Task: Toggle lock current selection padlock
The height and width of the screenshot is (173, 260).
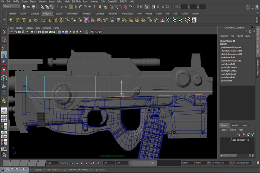Action: click(100, 7)
